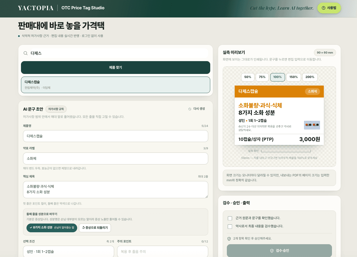
Task: Click the help icon in 사용법 button
Action: (324, 8)
